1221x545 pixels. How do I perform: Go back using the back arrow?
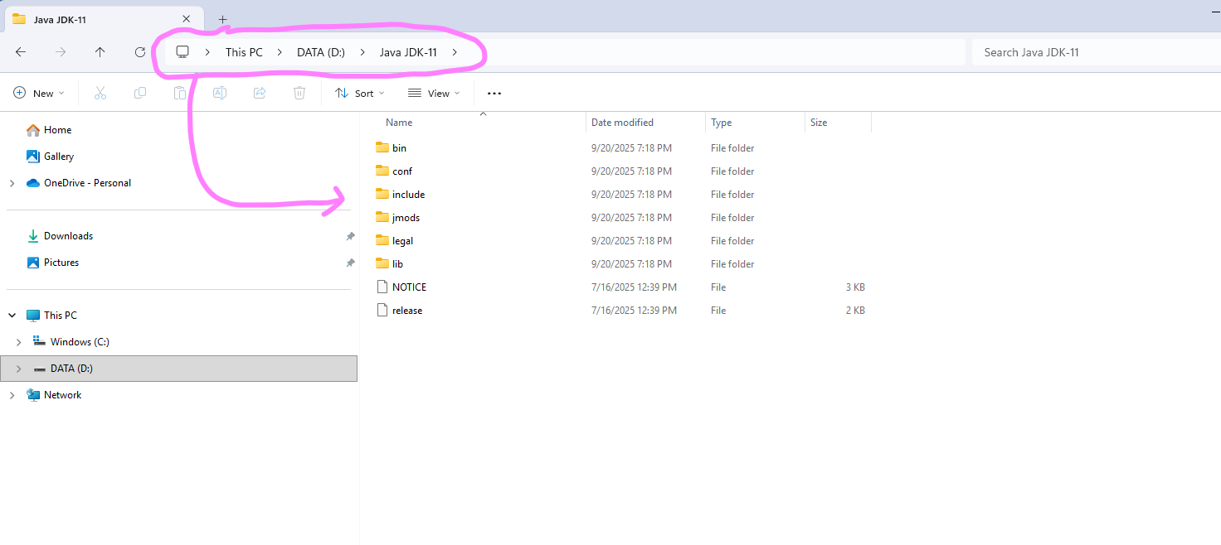tap(21, 52)
